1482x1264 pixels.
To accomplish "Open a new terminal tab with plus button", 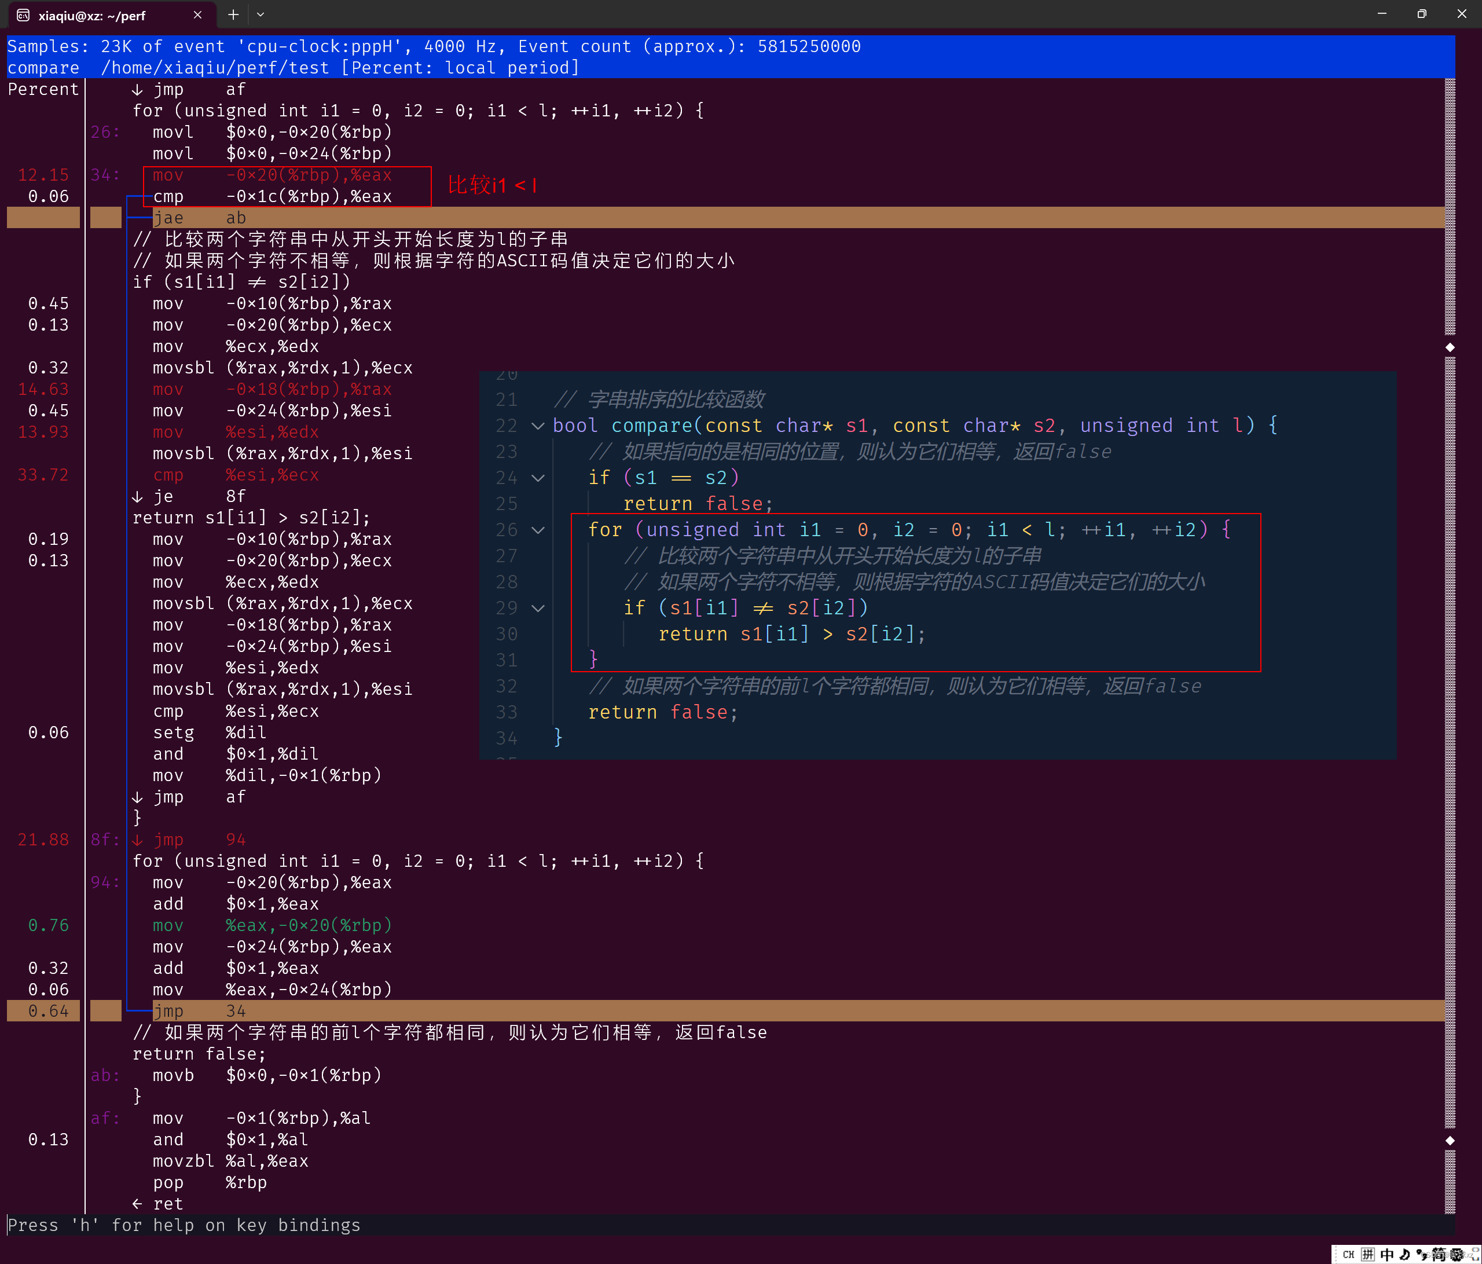I will coord(233,14).
